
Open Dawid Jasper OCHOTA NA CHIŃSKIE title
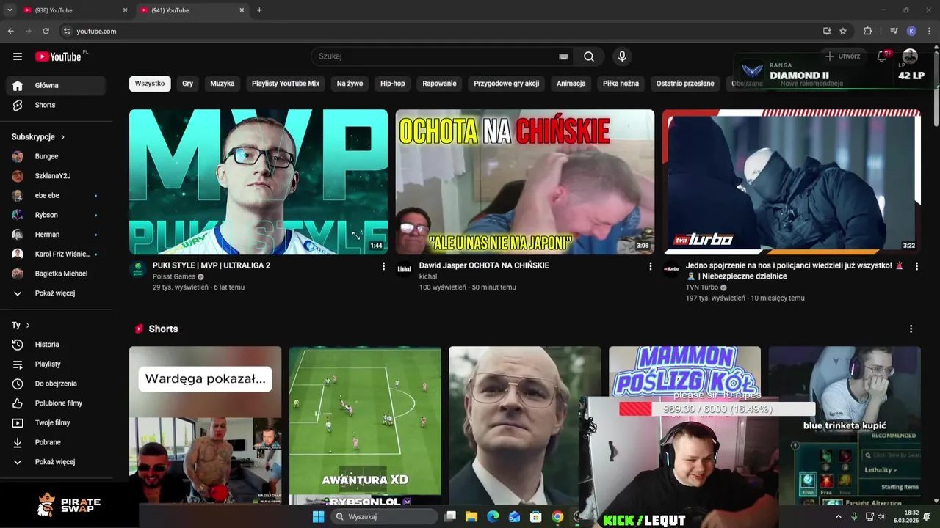tap(484, 265)
